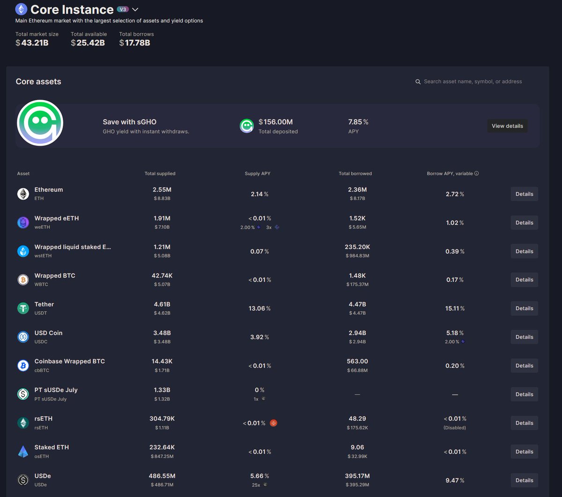Click the 1x points icon in PT sUSDe row

(x=264, y=399)
